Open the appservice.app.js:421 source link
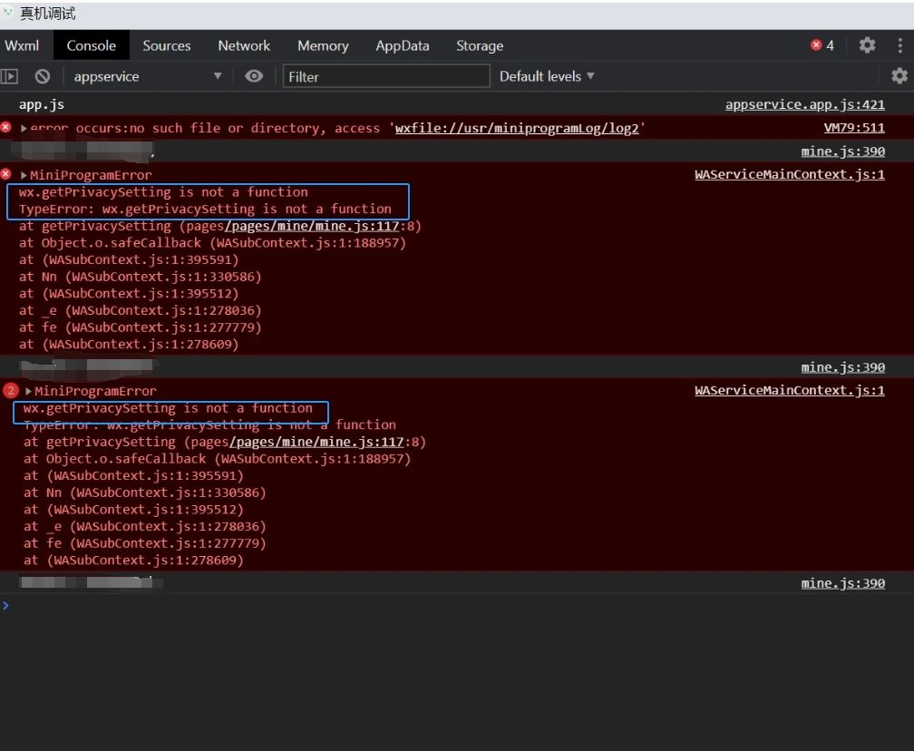 [x=804, y=104]
